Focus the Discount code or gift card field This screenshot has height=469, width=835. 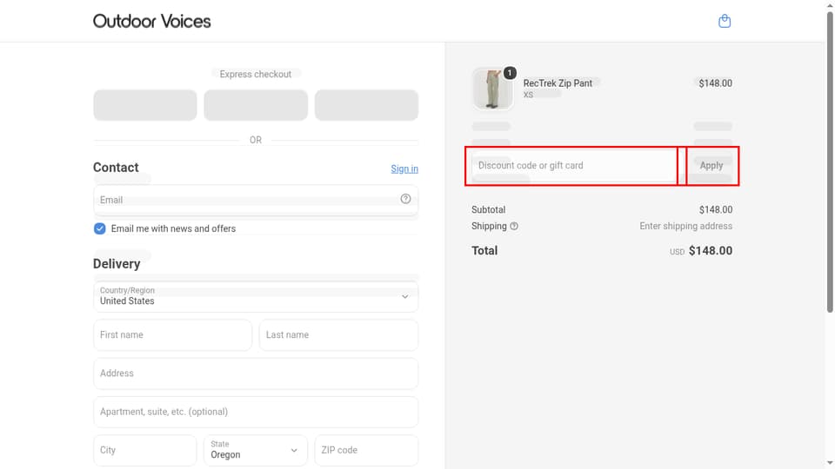point(574,165)
